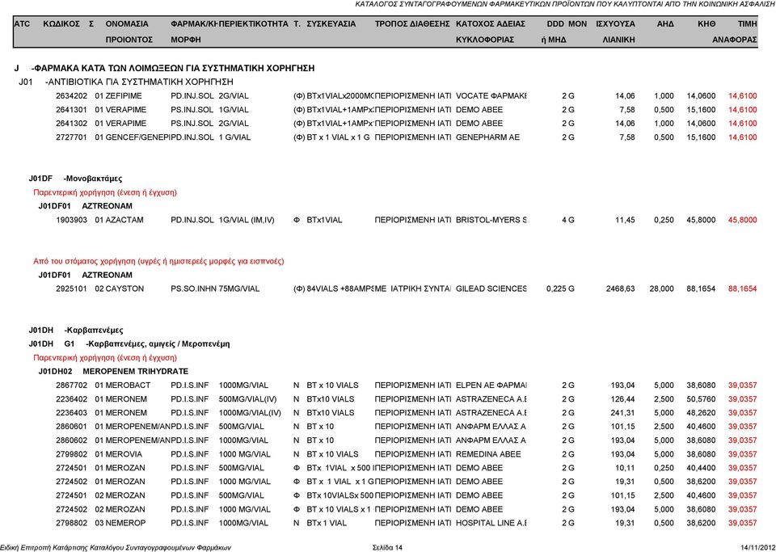Click the ΤΡΟΠΟΣ ΔΙΑΘΕΣΗΣ column header

[x=412, y=23]
